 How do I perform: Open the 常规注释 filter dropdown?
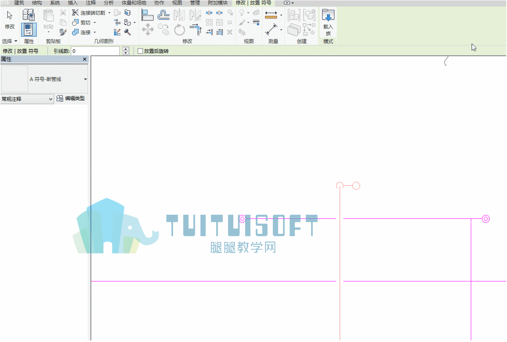point(27,99)
